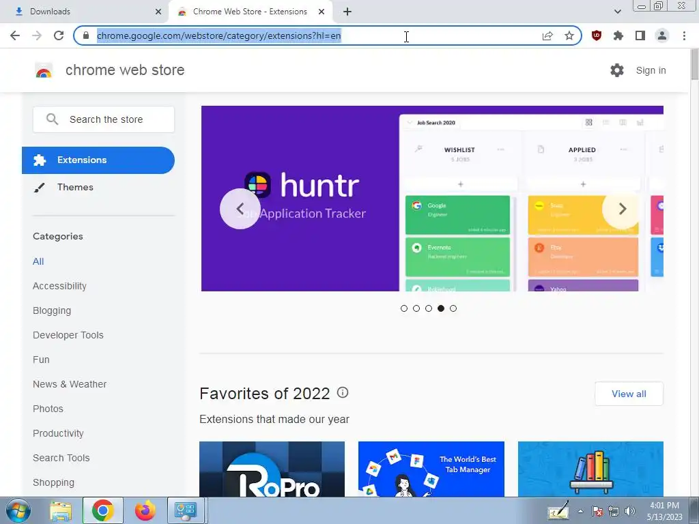Select the third carousel dot
699x524 pixels.
click(x=429, y=308)
